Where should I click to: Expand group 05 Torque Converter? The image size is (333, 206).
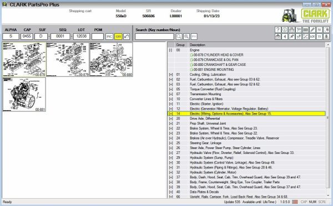[x=171, y=89]
